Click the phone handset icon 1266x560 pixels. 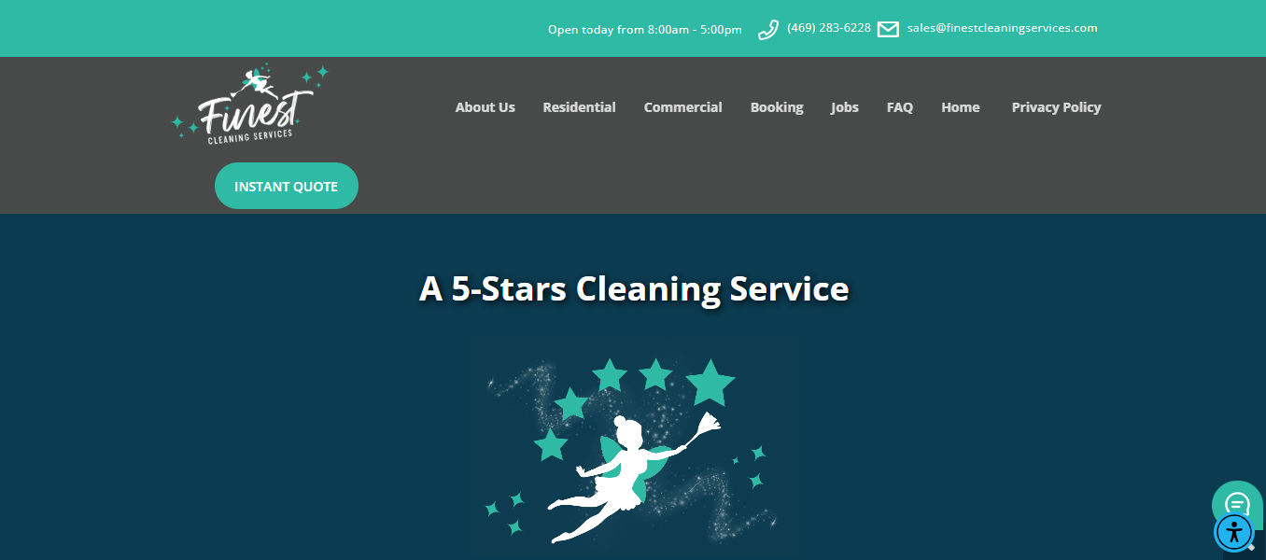(768, 30)
